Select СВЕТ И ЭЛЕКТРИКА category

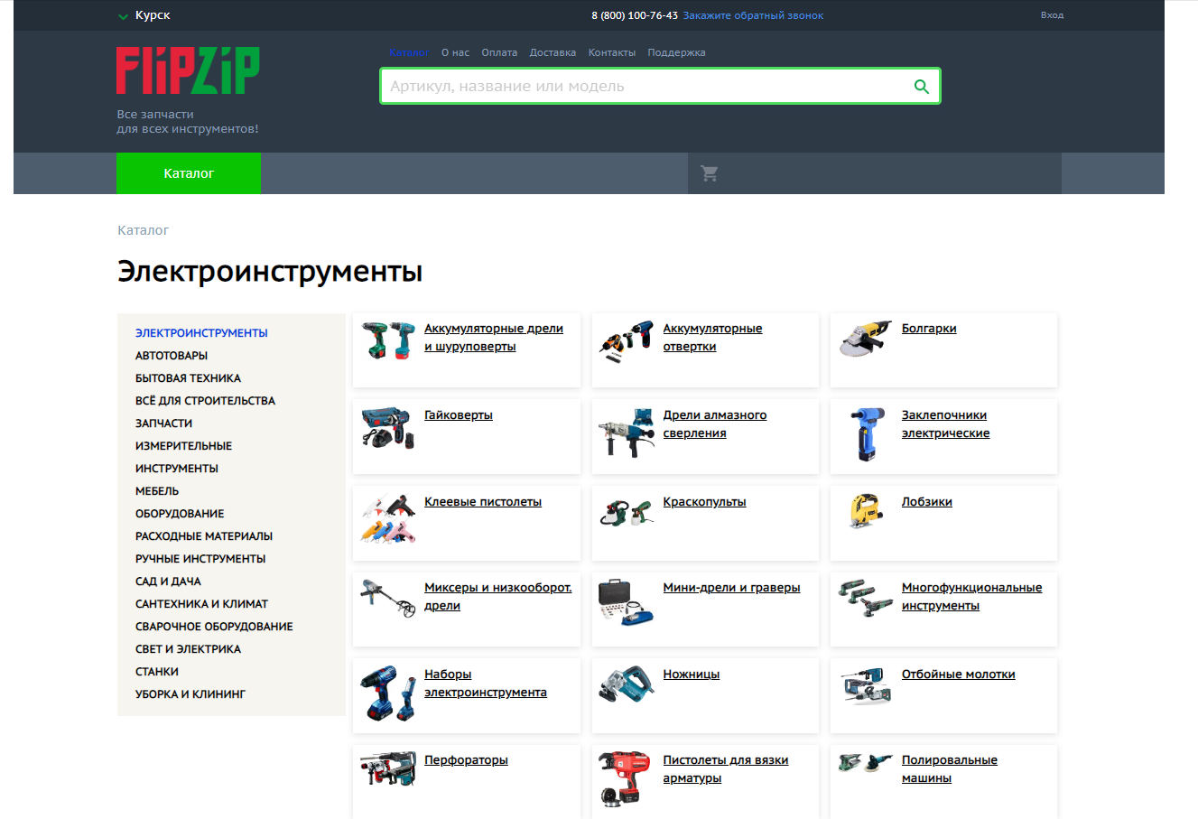coord(188,649)
